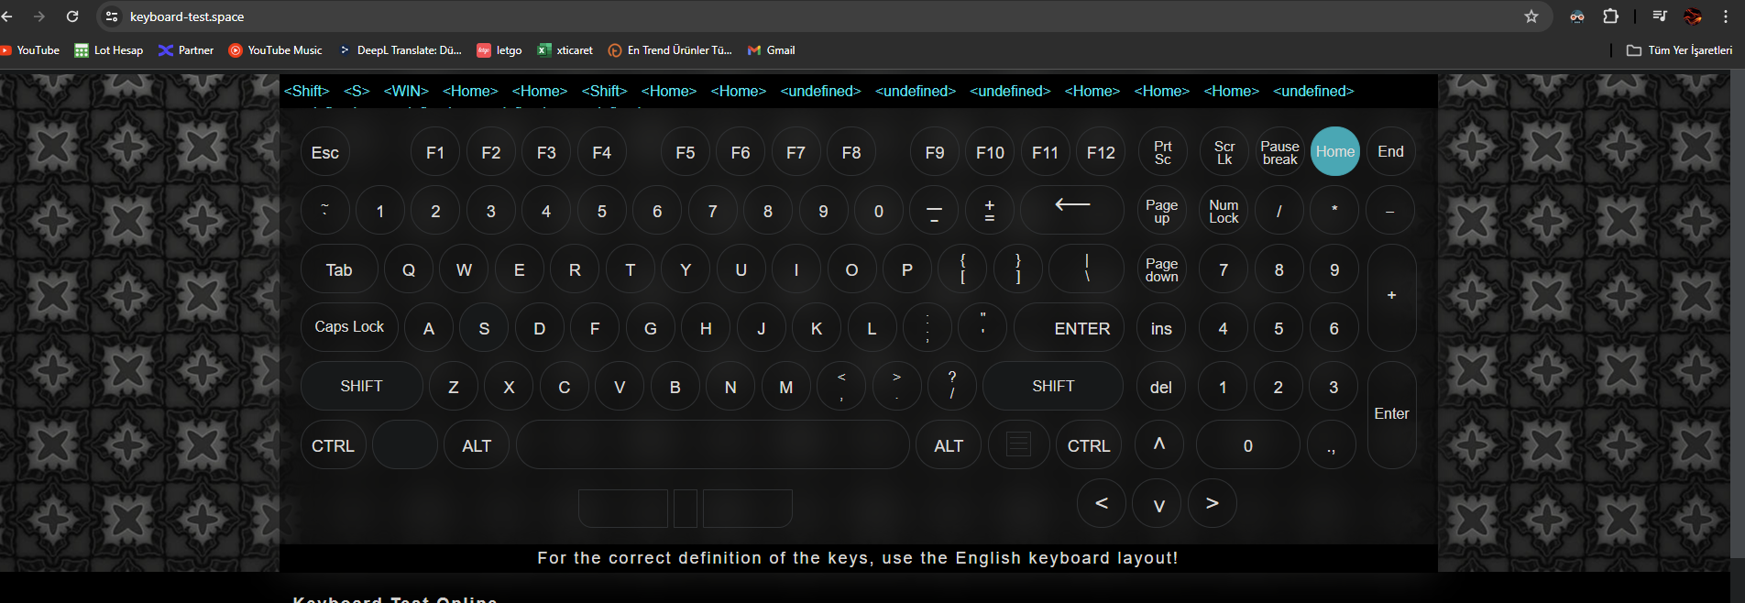Click the right CTRL key
The height and width of the screenshot is (603, 1745).
1089,445
